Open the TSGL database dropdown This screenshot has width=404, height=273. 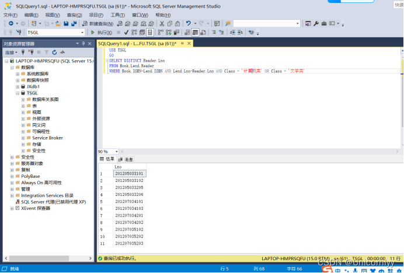(x=82, y=33)
